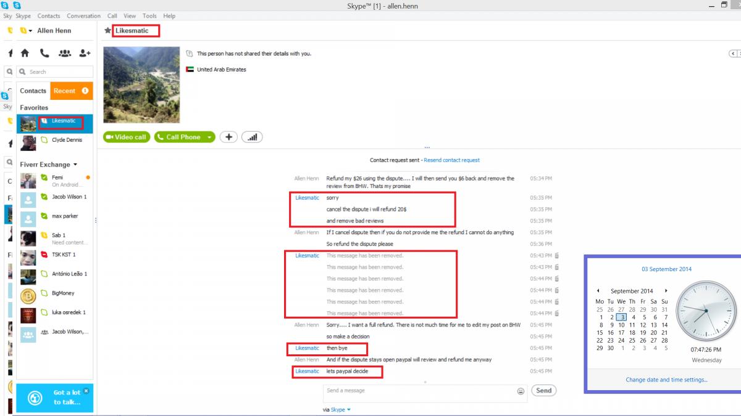Click the '03 September 2014' date heading

[x=666, y=269]
